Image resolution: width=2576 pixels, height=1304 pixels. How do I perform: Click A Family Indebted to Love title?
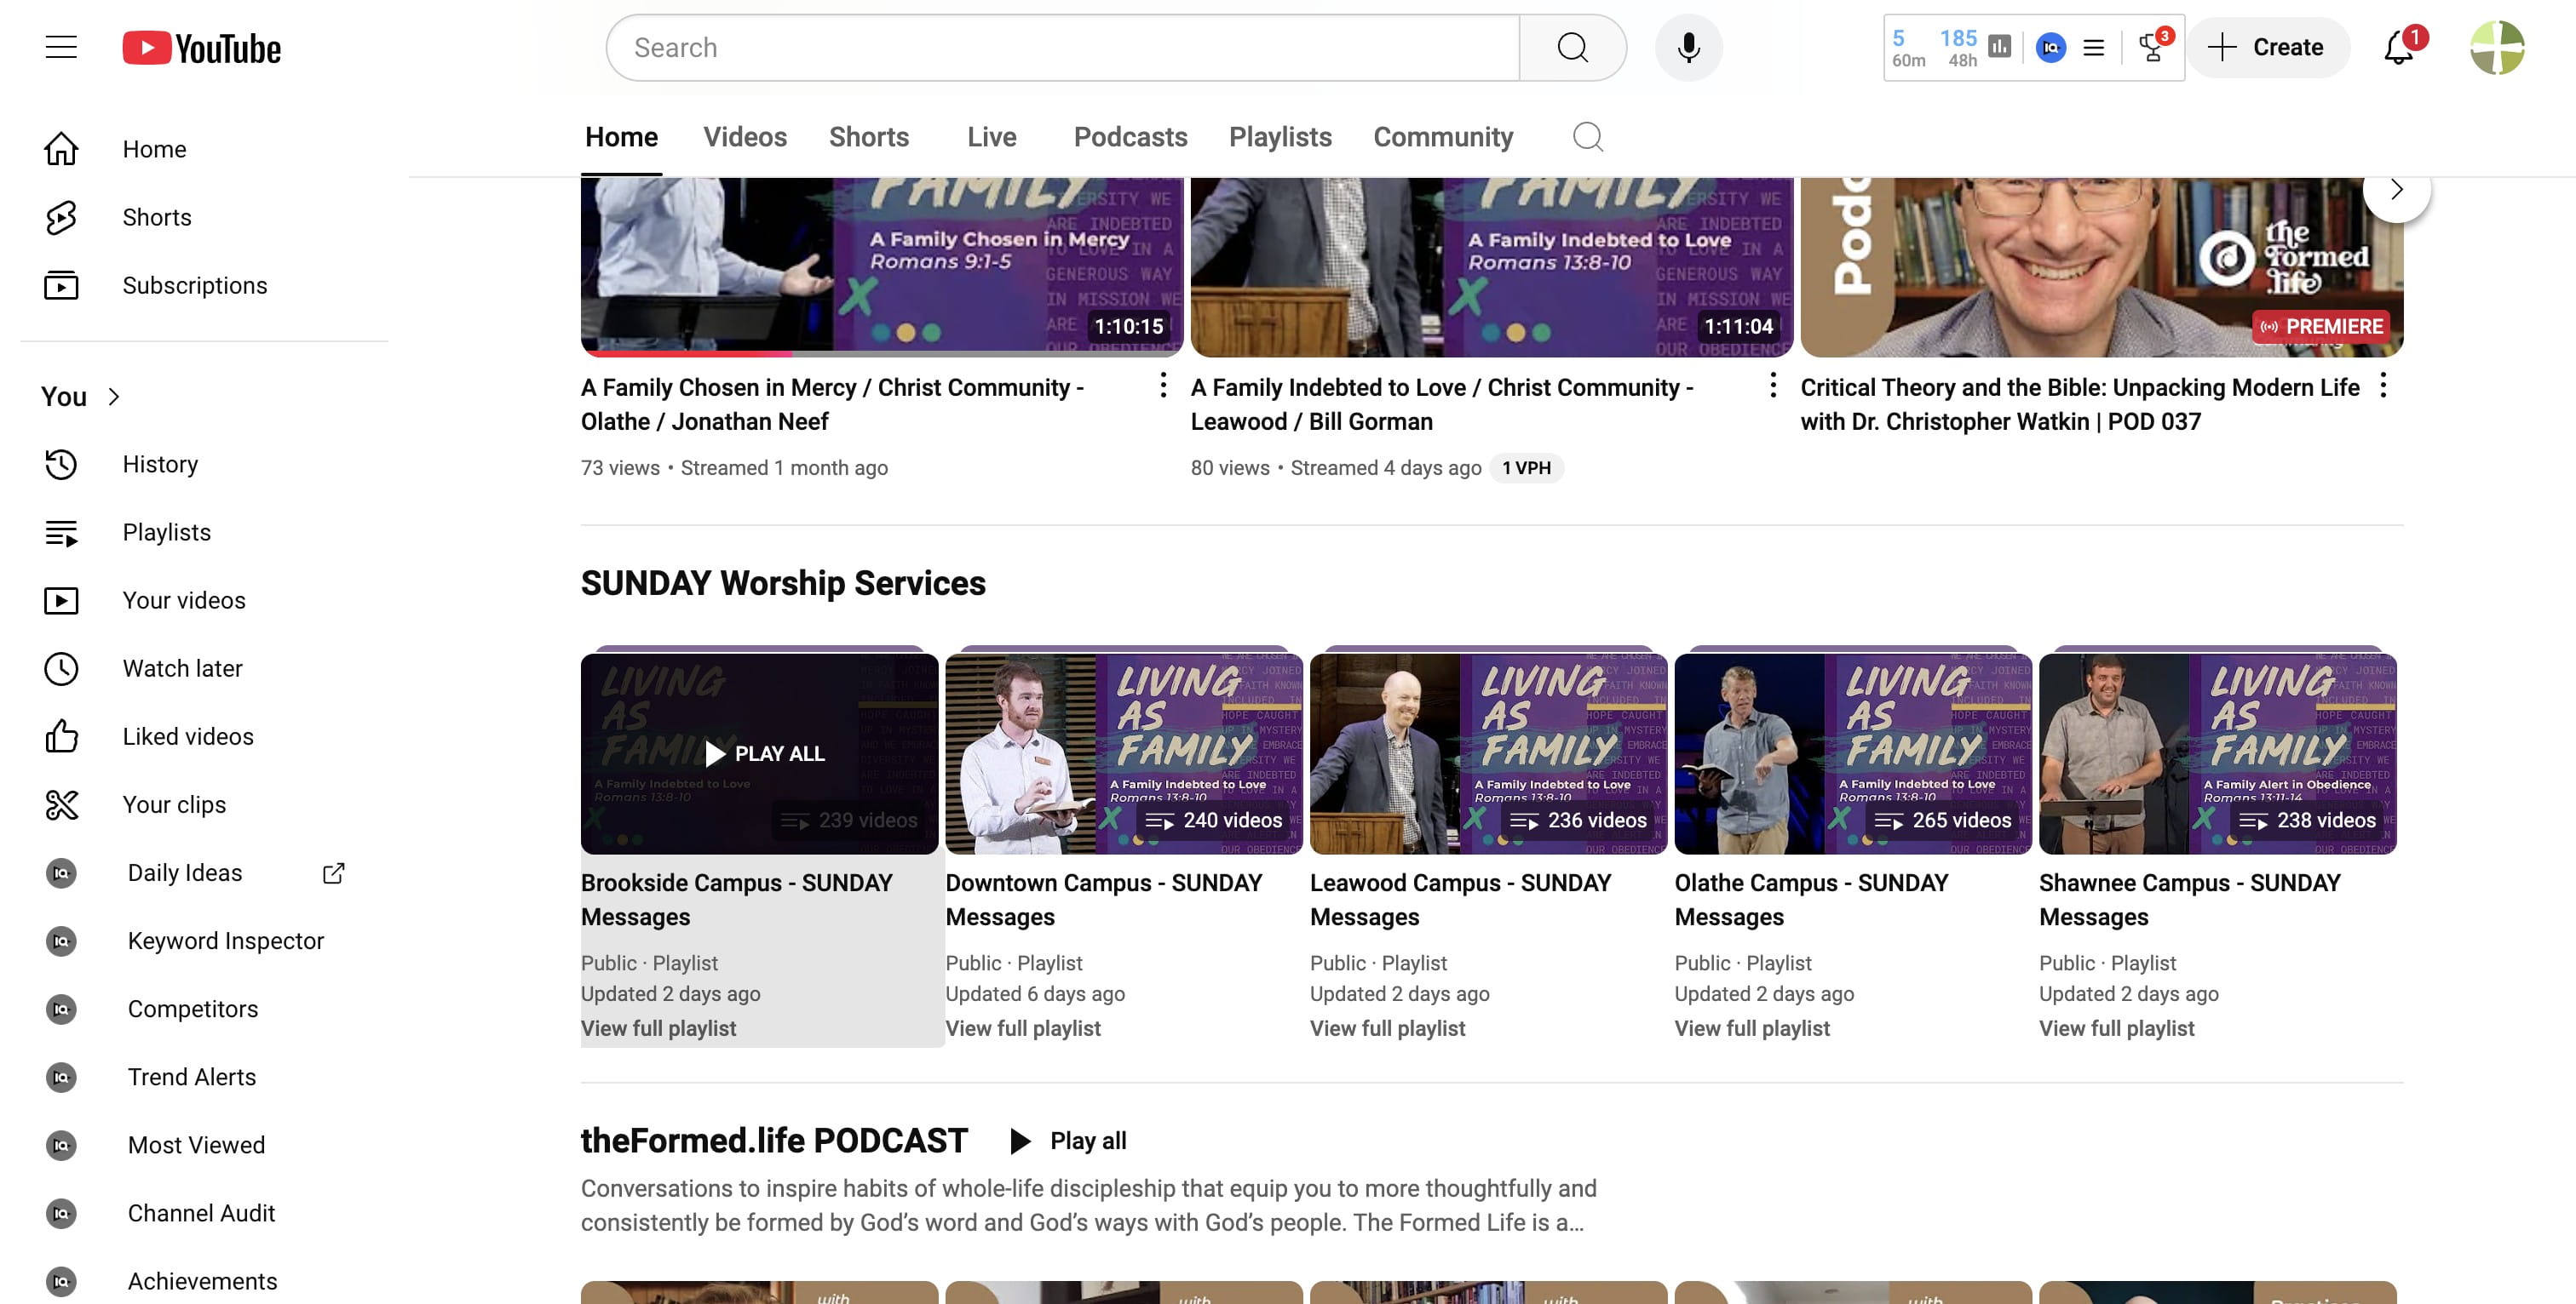pos(1441,404)
